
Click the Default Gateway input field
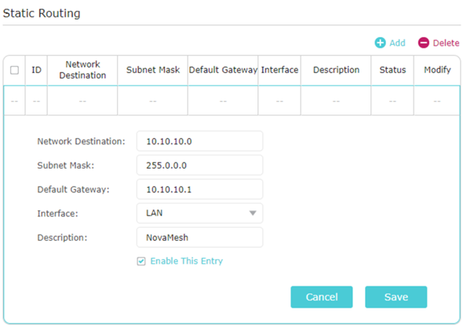point(199,189)
